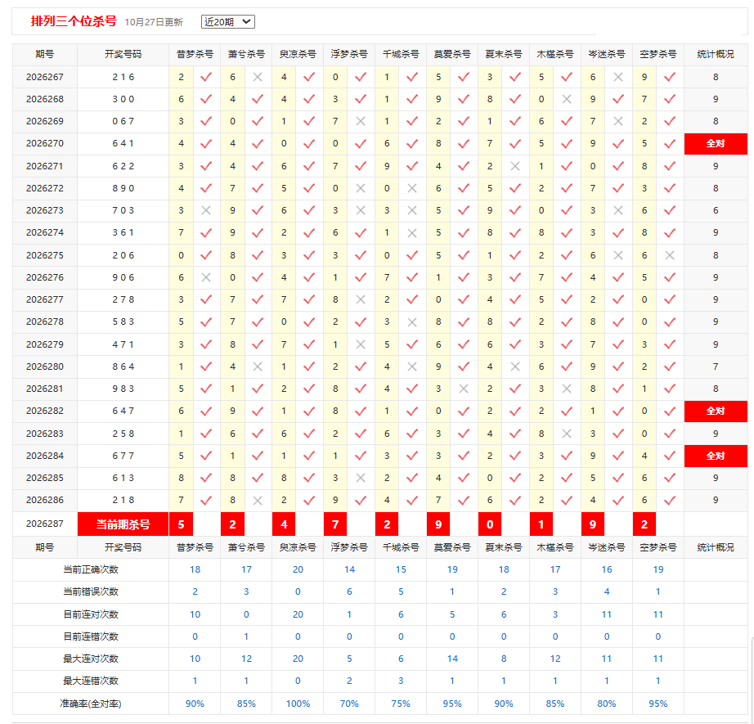Image resolution: width=754 pixels, height=724 pixels.
Task: Open the 近20期 period dropdown
Action: point(227,21)
